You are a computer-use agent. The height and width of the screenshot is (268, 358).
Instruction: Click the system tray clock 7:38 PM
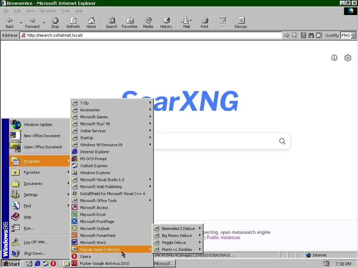(343, 264)
